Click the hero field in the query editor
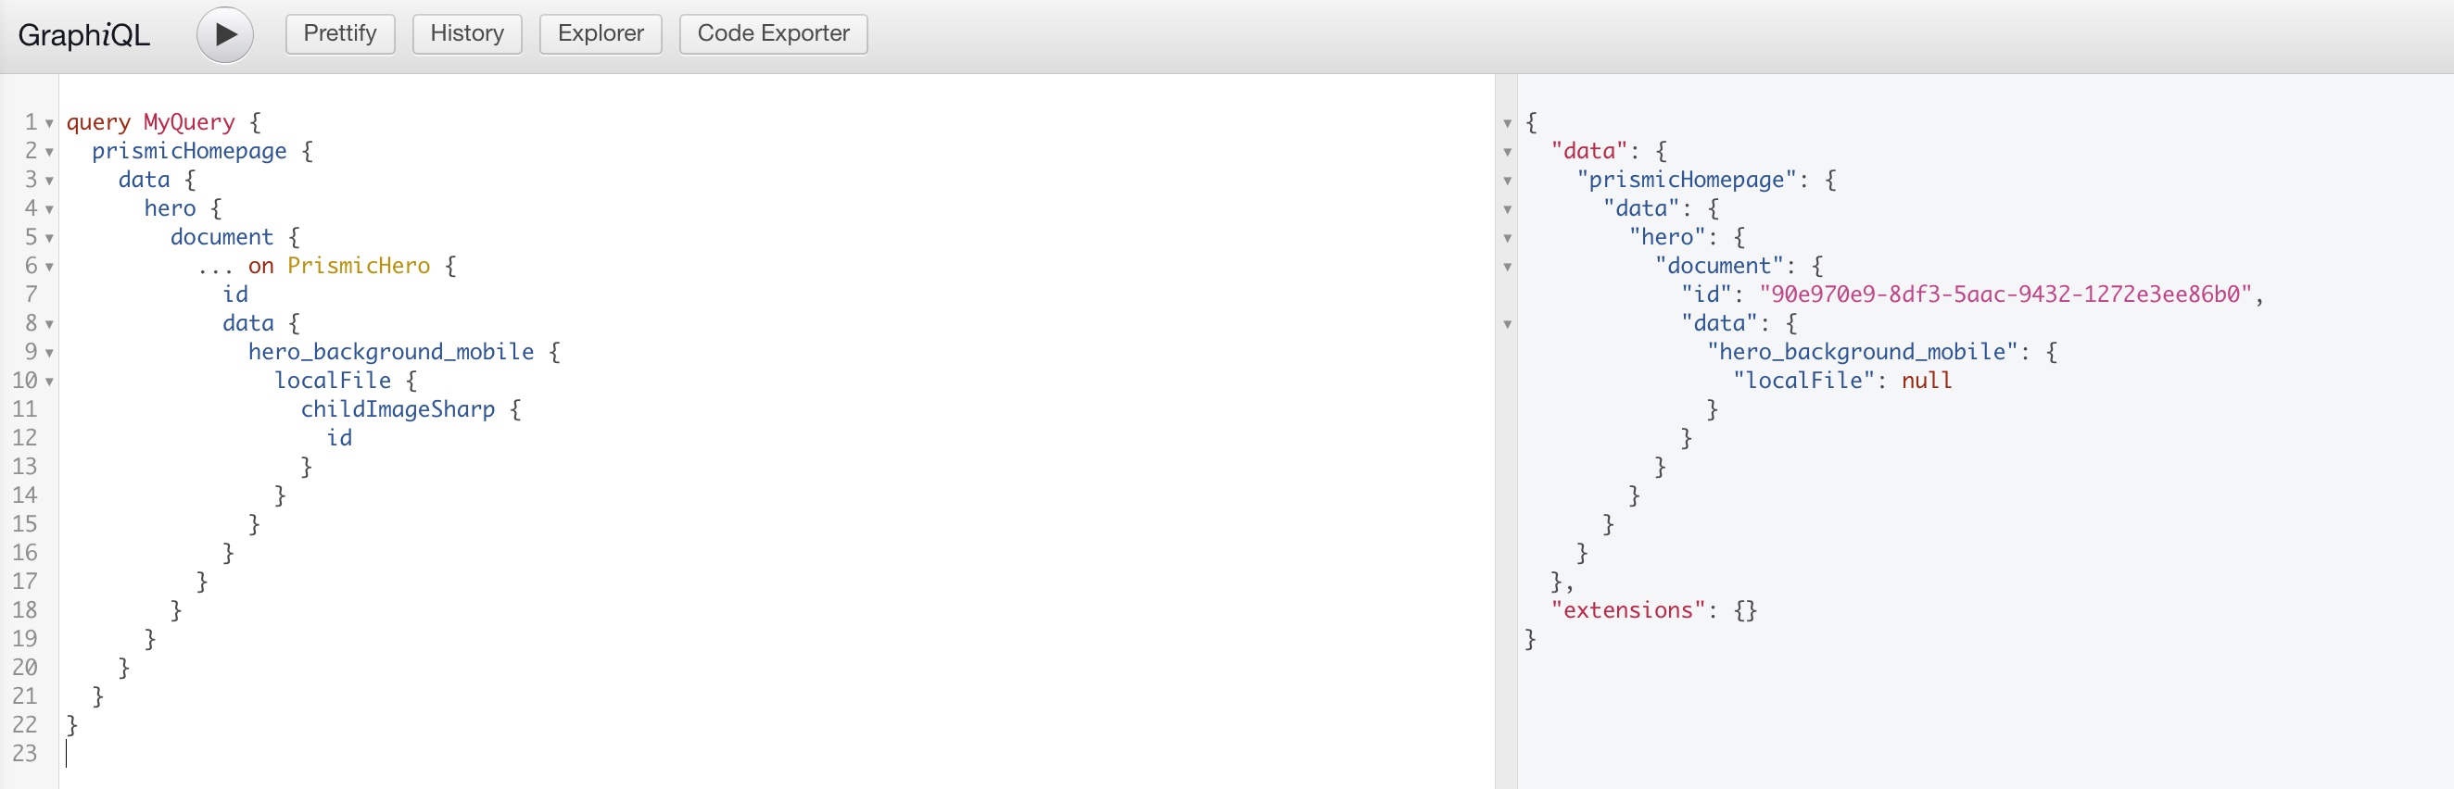The image size is (2454, 789). click(x=170, y=208)
